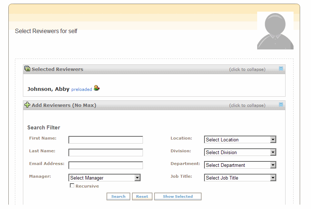Click '(click to collapse)' in Add Reviewers header
The width and height of the screenshot is (311, 209).
point(247,105)
